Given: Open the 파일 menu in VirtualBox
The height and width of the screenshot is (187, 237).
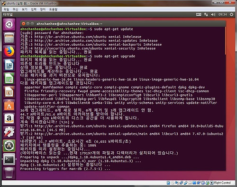Looking at the screenshot, I should (x=7, y=10).
